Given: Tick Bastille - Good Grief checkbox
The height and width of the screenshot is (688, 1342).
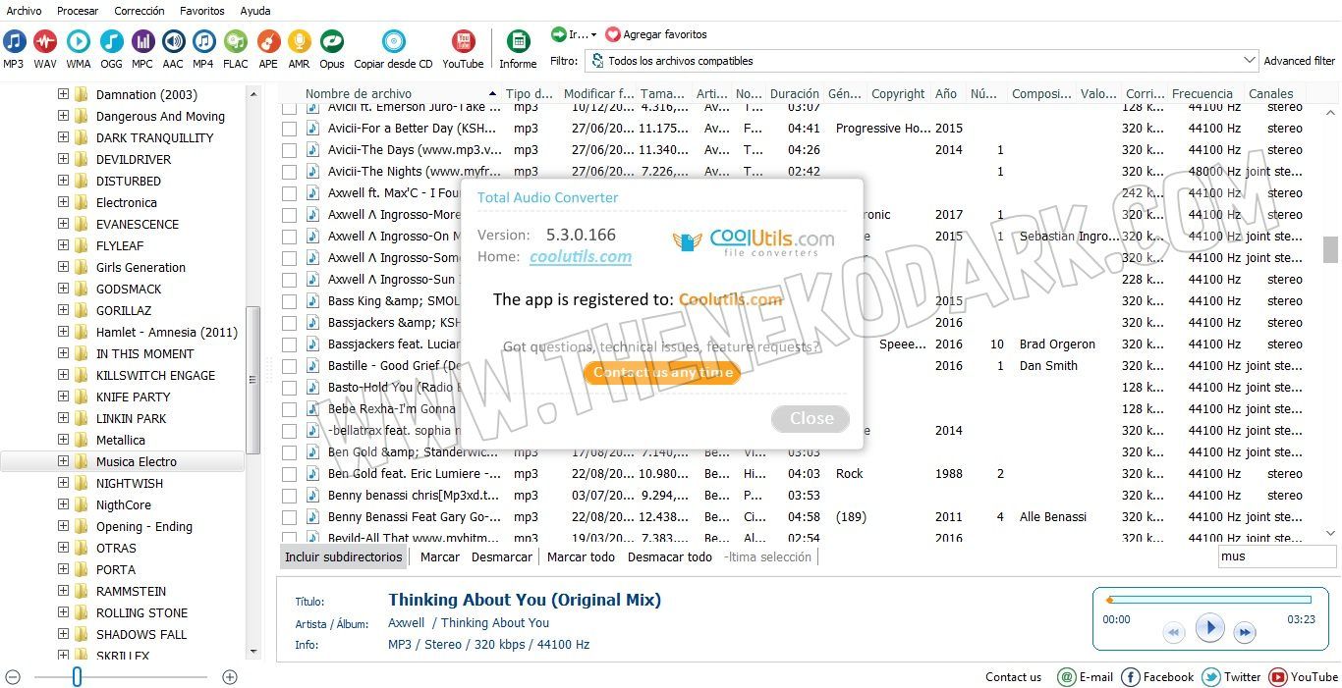Looking at the screenshot, I should tap(289, 366).
